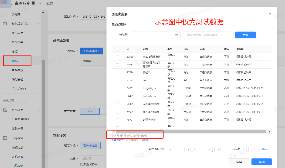Check the row with id 68688

click(x=117, y=65)
